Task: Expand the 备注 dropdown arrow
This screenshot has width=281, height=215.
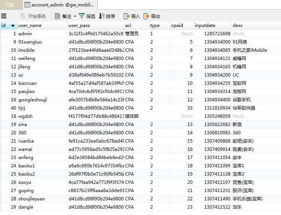Action: pyautogui.click(x=75, y=17)
